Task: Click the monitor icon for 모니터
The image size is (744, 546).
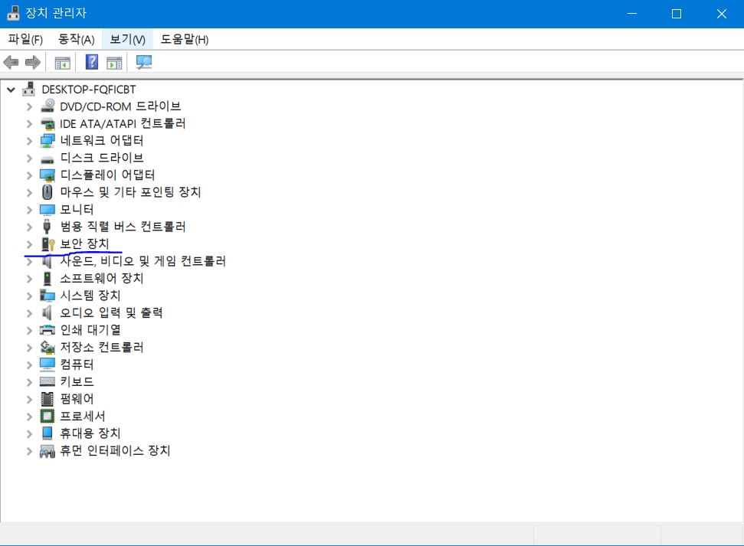Action: pyautogui.click(x=47, y=210)
